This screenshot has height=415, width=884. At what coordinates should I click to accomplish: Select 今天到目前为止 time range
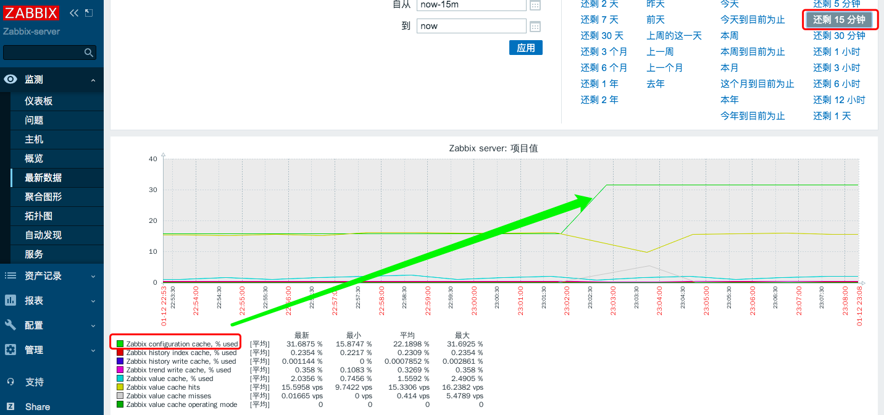pyautogui.click(x=753, y=20)
